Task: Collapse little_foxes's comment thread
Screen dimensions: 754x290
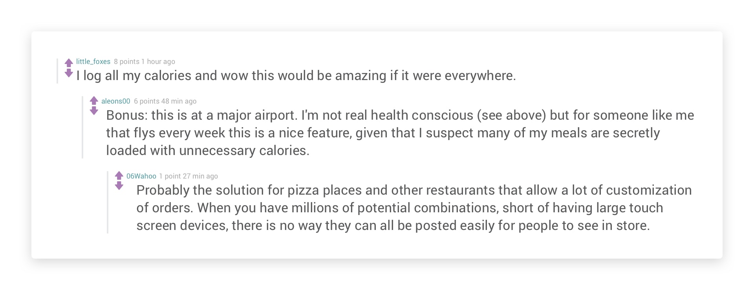Action: tap(57, 71)
